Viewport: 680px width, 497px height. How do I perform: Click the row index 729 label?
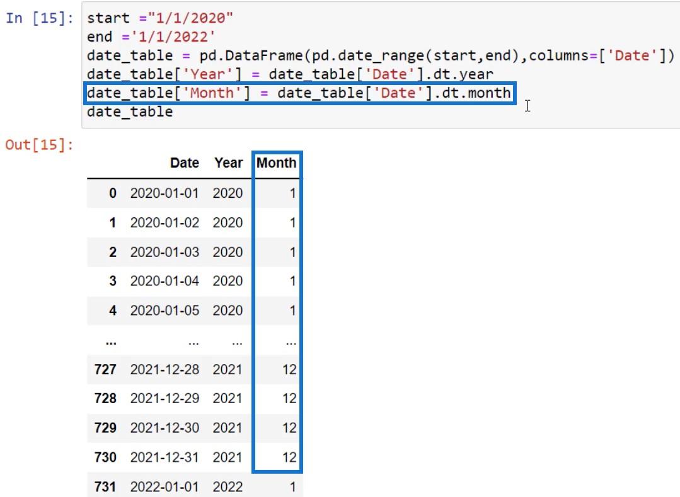click(x=105, y=428)
